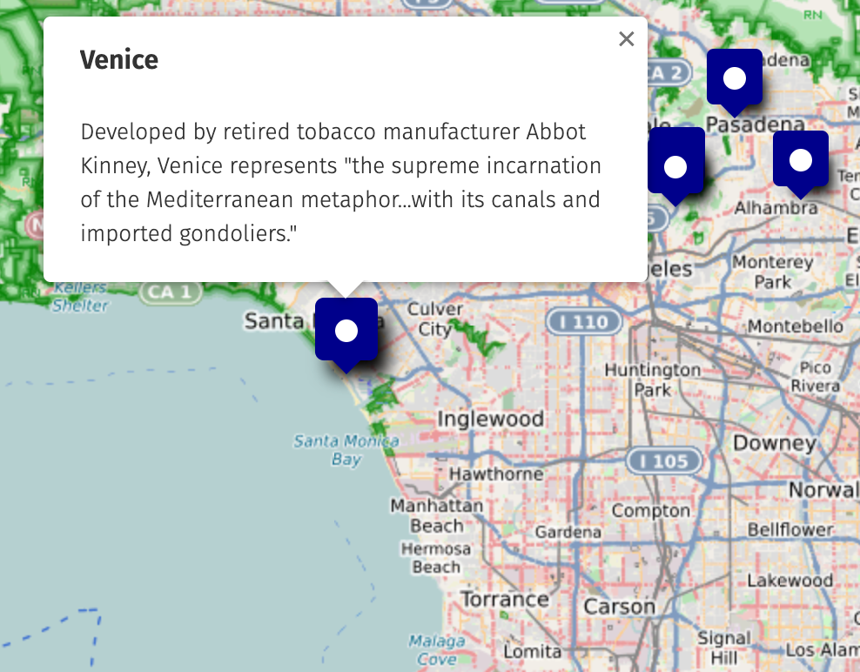Click the marker beside the popup's right edge

tap(676, 165)
